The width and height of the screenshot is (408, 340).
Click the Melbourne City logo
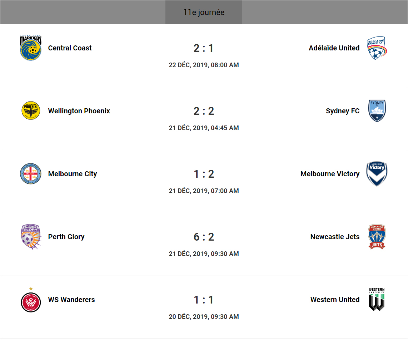coord(31,174)
